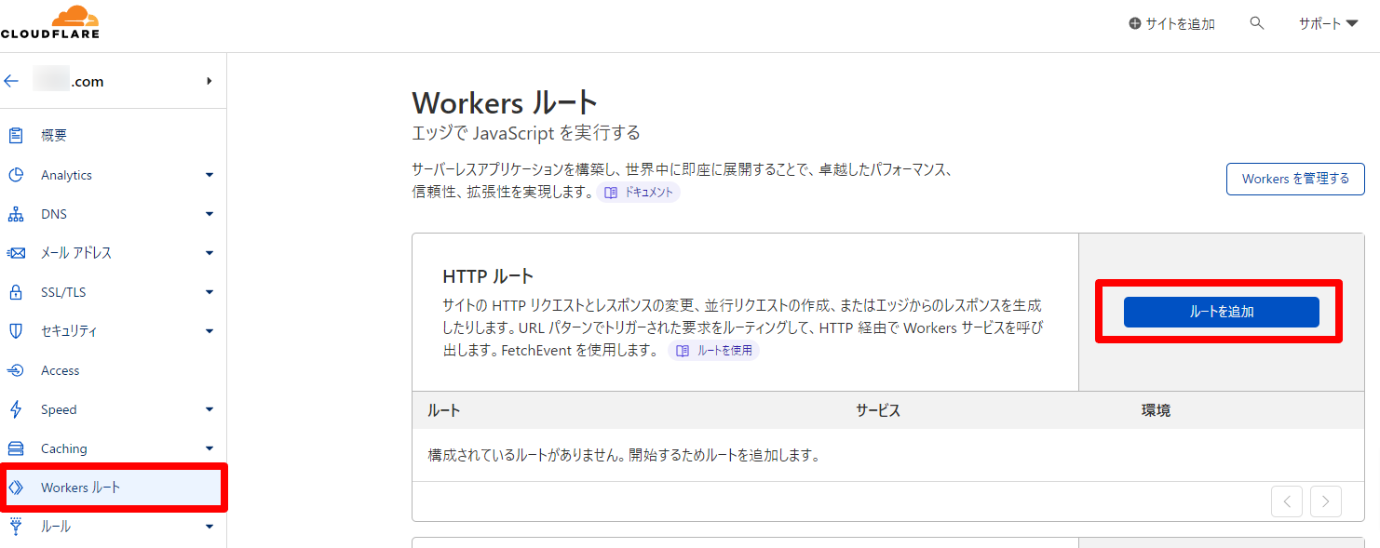Screen dimensions: 1380x548
Task: Click the book icon in ルートを使用 badge
Action: (683, 351)
